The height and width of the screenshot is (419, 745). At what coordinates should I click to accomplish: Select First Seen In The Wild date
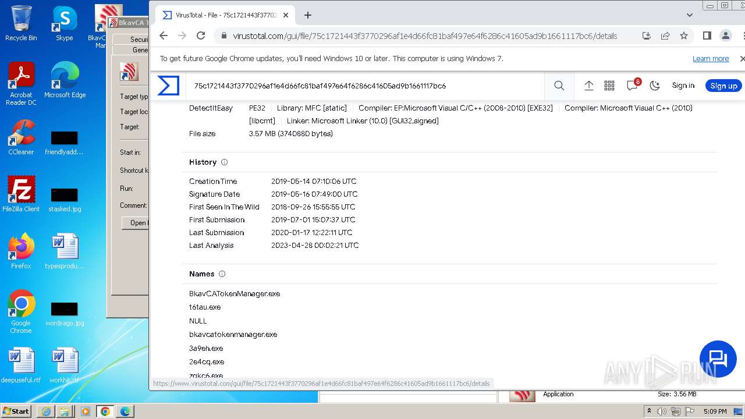pyautogui.click(x=313, y=207)
